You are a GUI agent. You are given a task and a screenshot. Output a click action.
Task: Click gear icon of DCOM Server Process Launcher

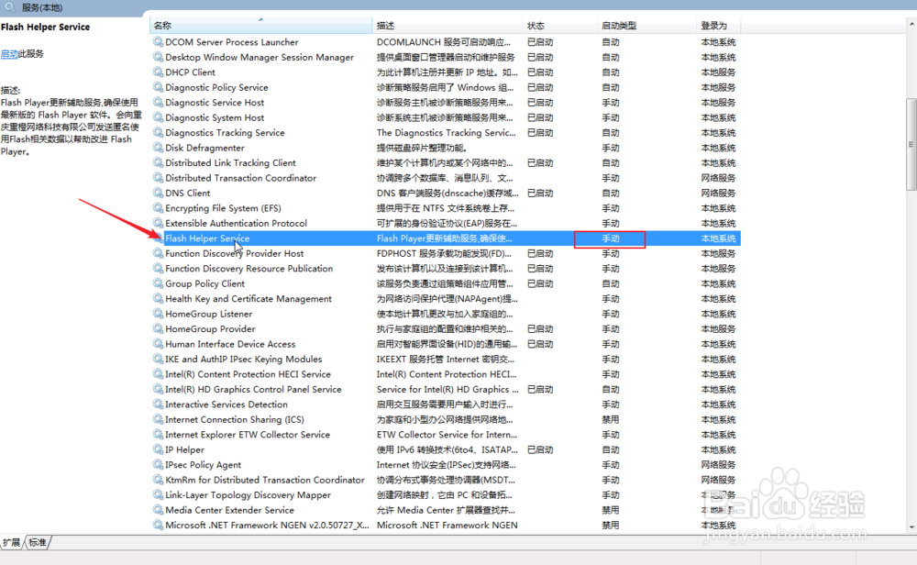click(158, 42)
